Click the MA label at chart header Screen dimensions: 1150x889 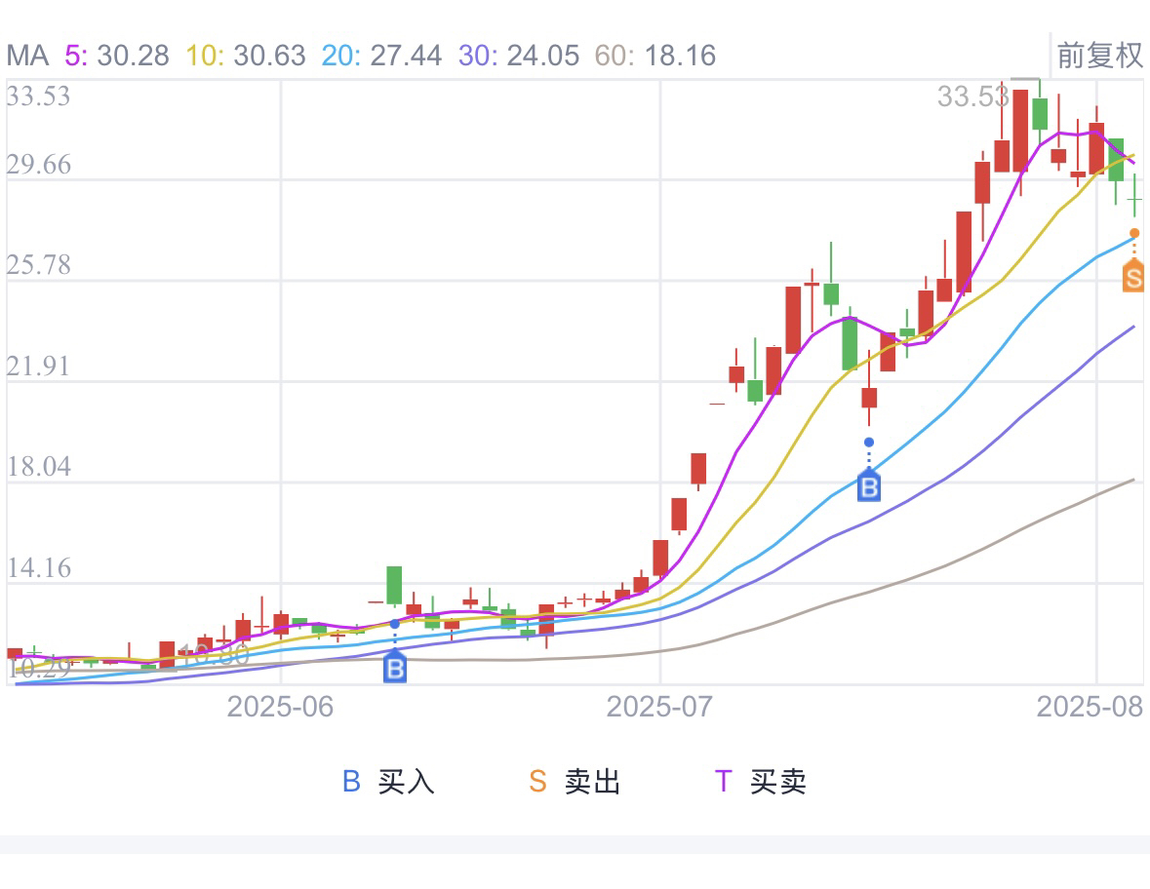point(28,56)
